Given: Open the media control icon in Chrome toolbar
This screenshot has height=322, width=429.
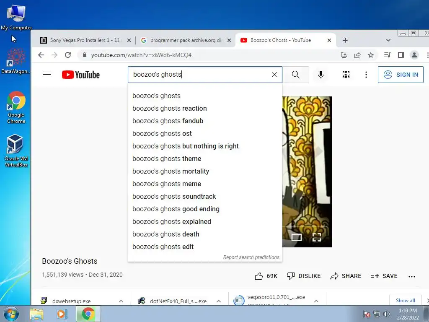Looking at the screenshot, I should point(387,55).
